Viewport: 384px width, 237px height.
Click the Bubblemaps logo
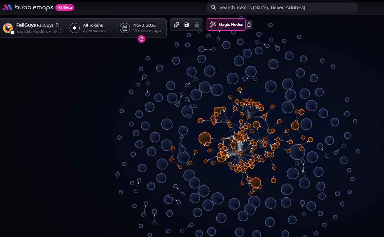(x=7, y=7)
